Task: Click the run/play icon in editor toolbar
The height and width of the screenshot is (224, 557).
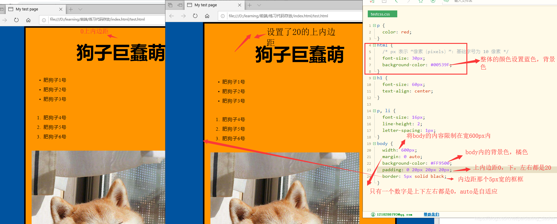Action: pyautogui.click(x=433, y=1)
